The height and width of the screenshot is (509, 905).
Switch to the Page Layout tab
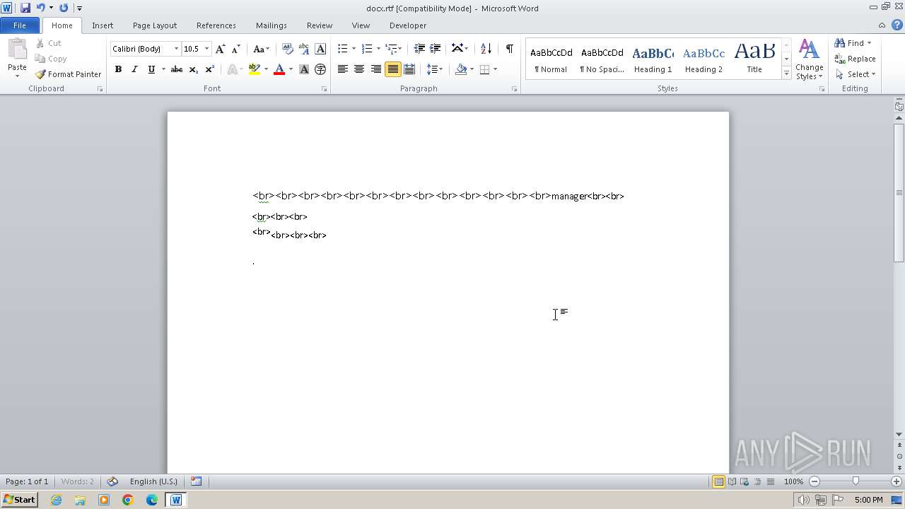155,25
